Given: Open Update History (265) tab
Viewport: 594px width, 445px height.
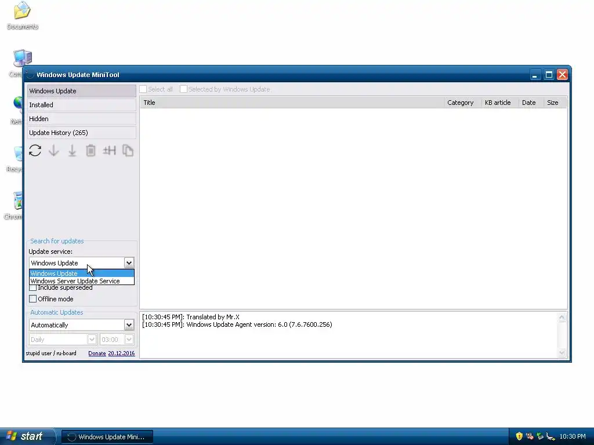Looking at the screenshot, I should [x=81, y=133].
